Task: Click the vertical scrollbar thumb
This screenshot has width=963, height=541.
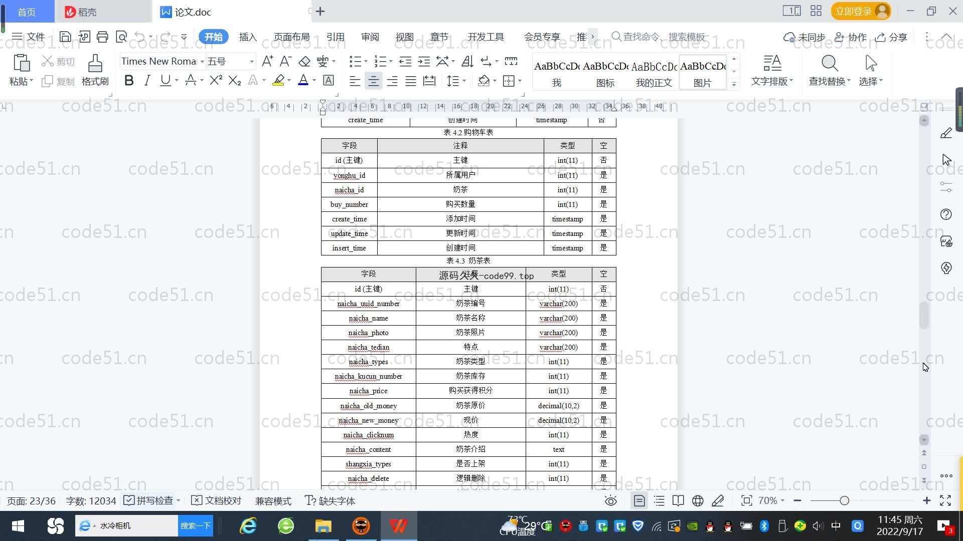Action: coord(924,316)
